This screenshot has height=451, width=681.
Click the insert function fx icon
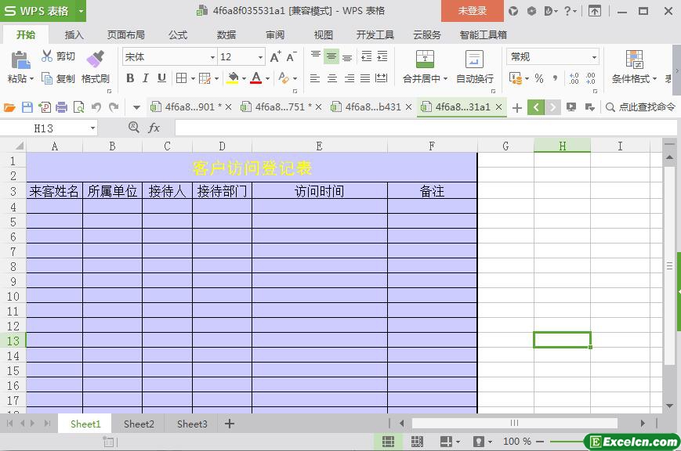[x=154, y=128]
